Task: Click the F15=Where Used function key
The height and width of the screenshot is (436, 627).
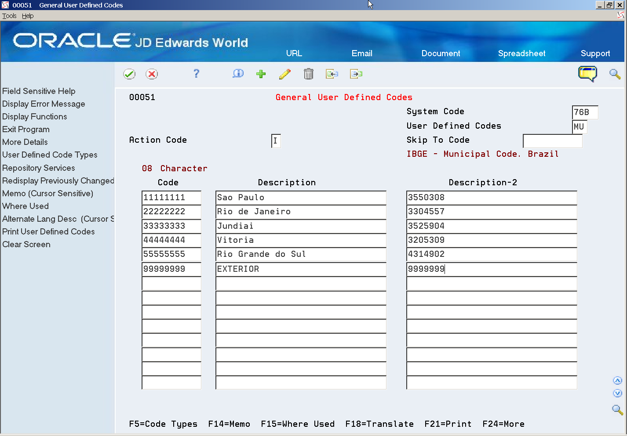Action: point(298,424)
